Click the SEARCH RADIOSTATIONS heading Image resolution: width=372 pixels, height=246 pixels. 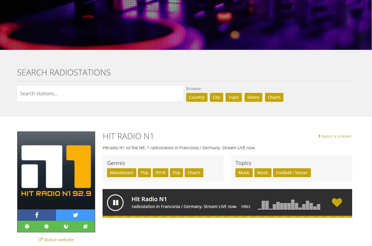click(64, 72)
